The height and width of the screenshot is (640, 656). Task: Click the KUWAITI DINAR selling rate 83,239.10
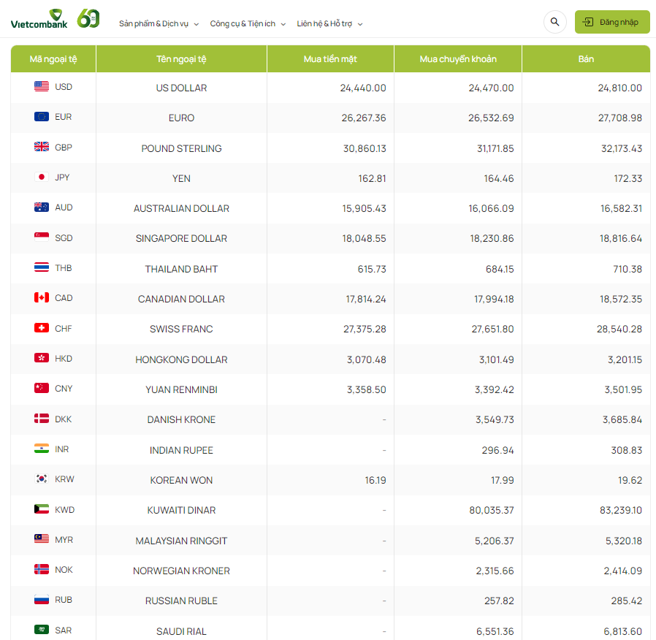pos(618,510)
